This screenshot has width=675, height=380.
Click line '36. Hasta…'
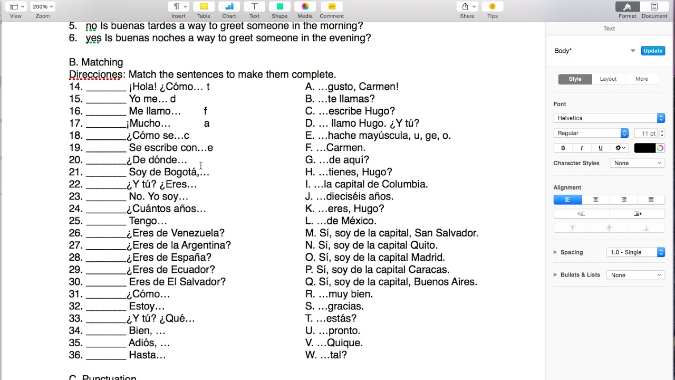118,355
